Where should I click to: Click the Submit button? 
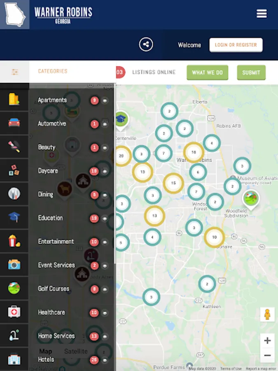[251, 73]
